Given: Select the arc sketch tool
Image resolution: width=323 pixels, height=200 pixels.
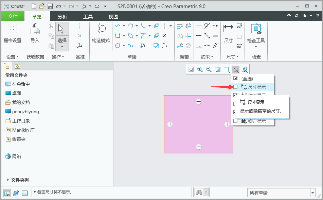Looking at the screenshot, I should (x=130, y=26).
